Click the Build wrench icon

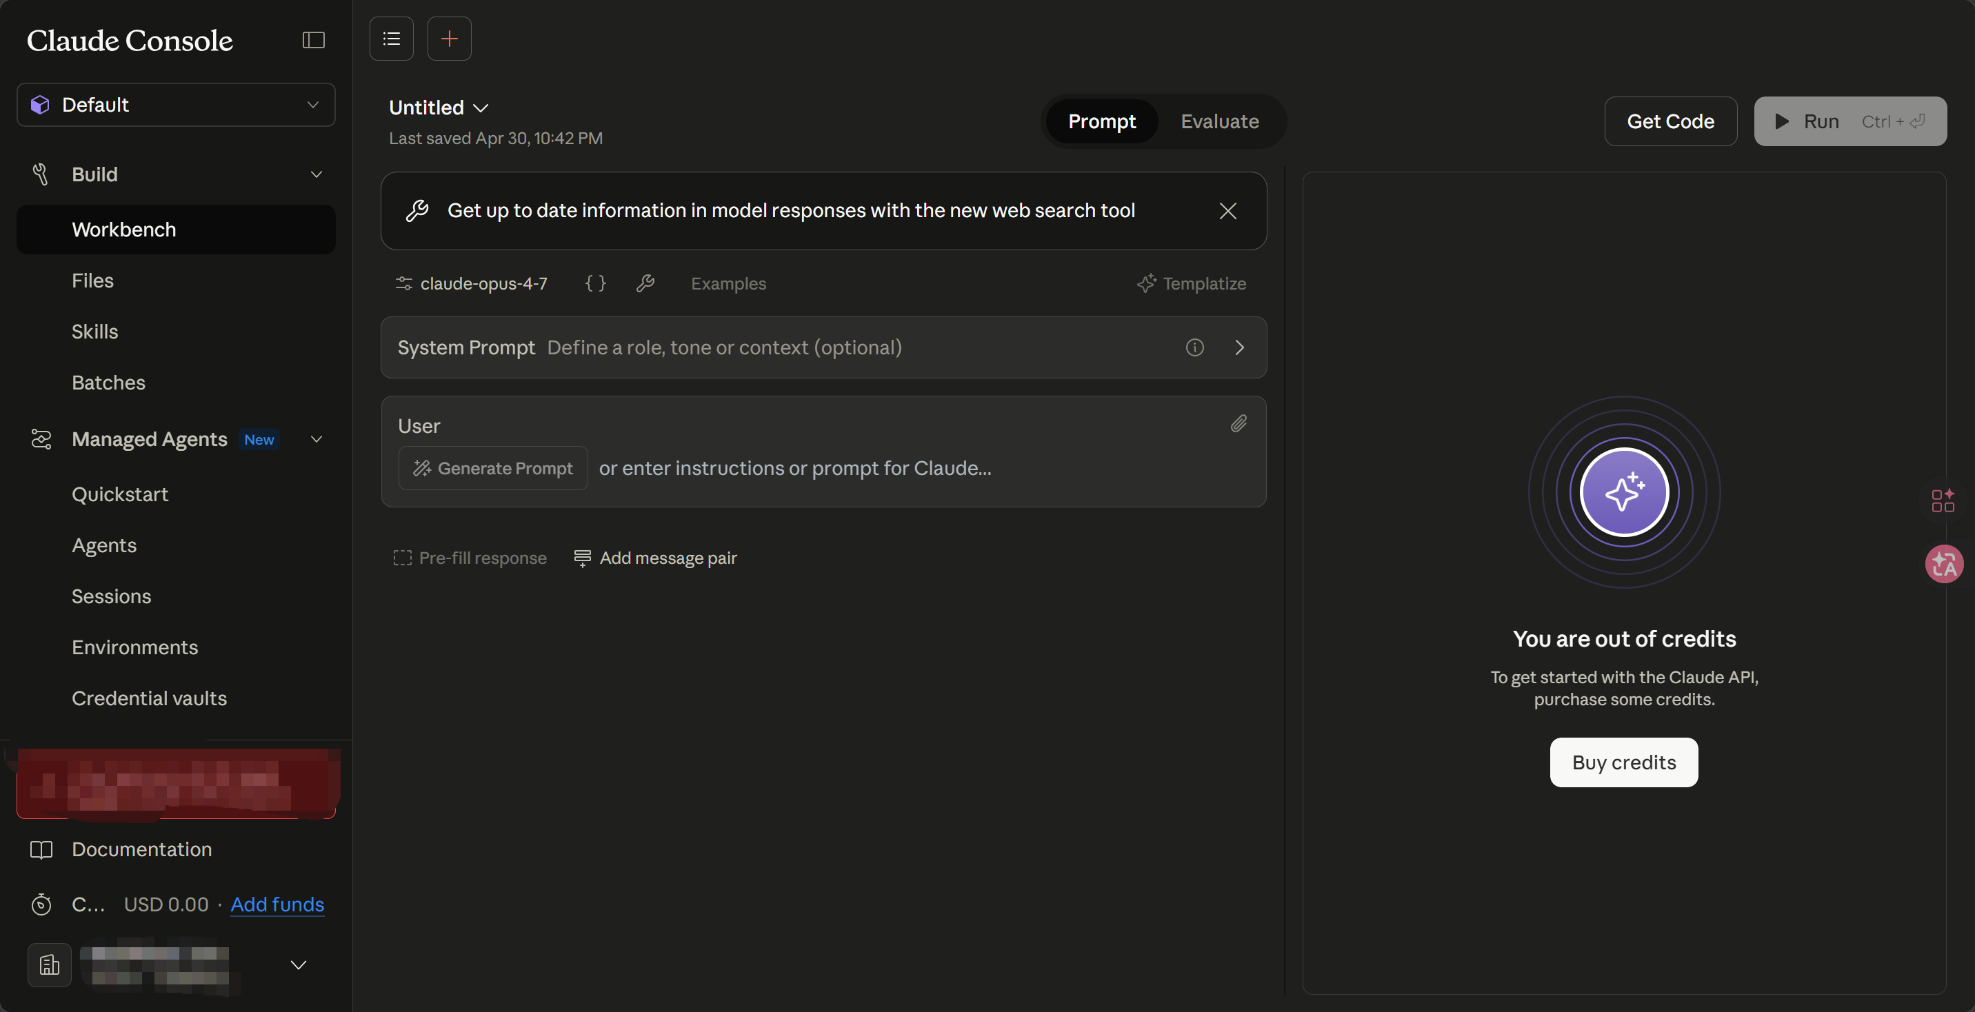(x=41, y=175)
